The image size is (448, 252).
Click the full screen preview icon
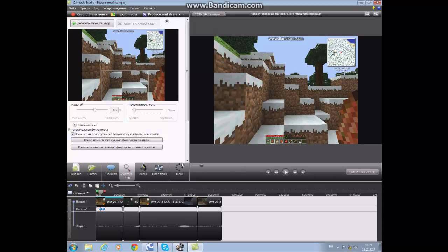[x=367, y=14]
